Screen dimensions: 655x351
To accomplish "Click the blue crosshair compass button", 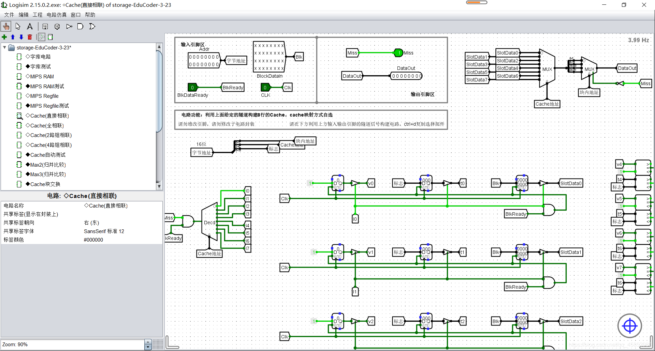I will tap(629, 326).
